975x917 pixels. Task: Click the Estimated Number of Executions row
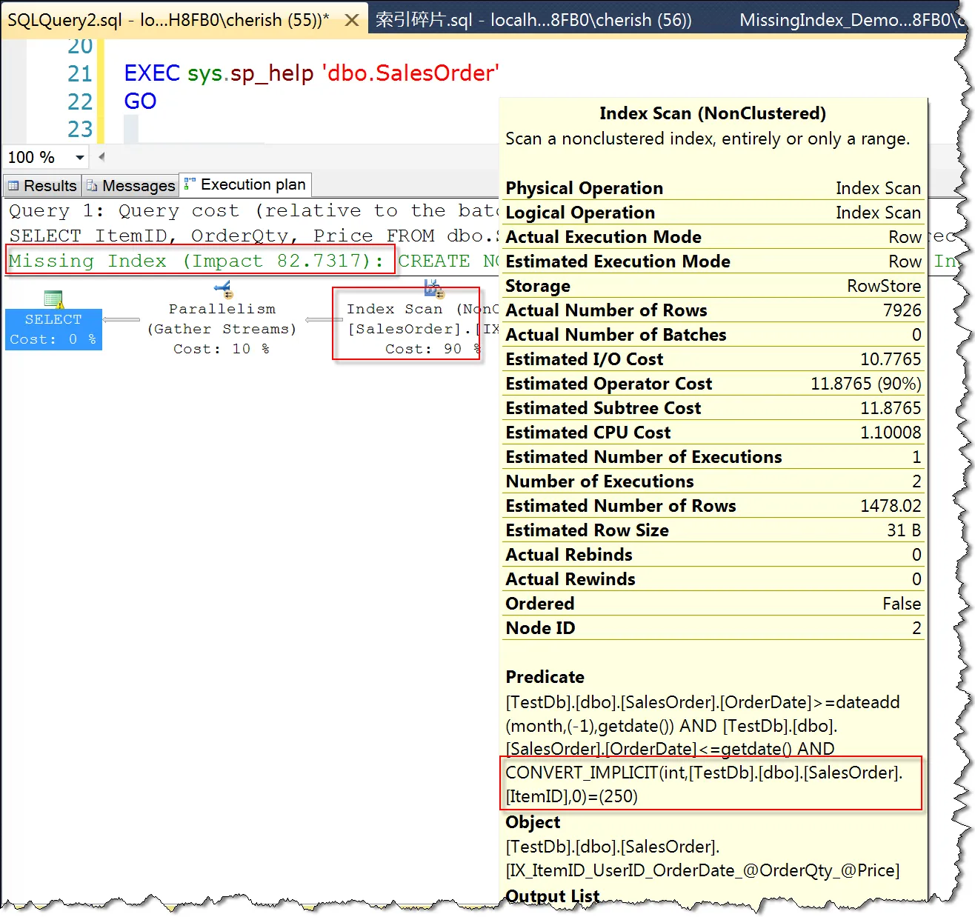[713, 457]
